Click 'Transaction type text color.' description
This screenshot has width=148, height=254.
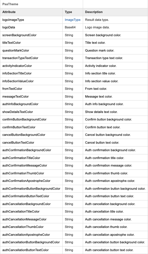pos(104,58)
